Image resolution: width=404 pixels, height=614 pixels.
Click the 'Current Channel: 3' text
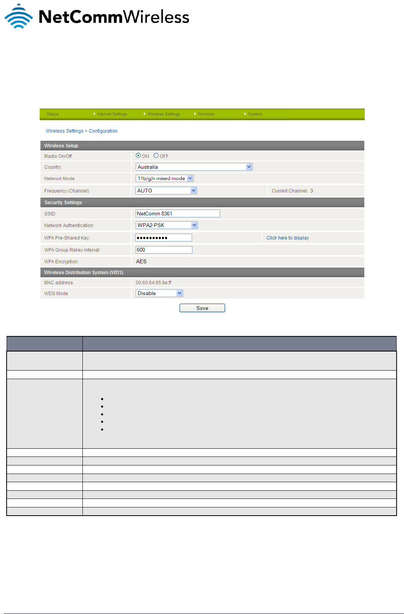click(x=292, y=191)
